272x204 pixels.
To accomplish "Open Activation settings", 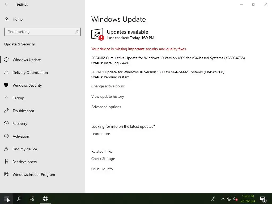I will [21, 136].
